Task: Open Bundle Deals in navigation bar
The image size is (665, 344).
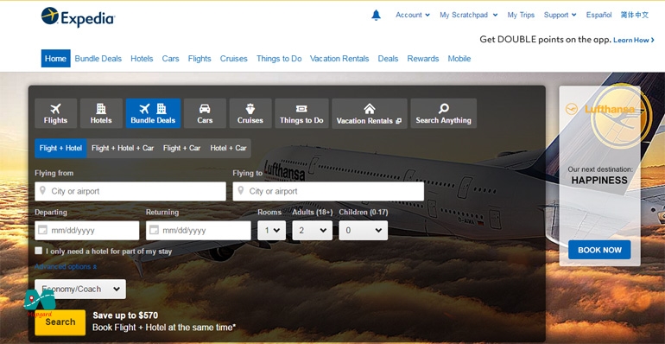Action: (x=98, y=59)
